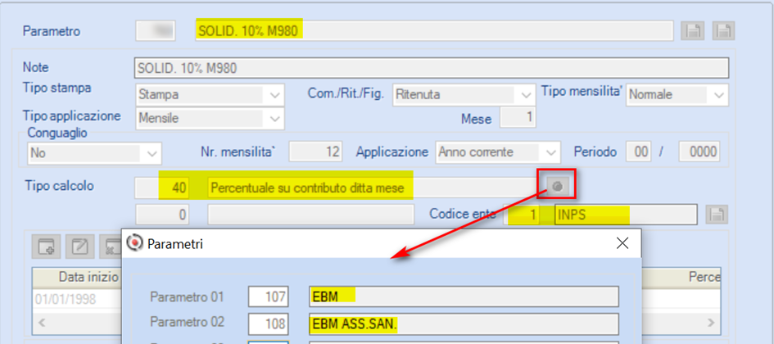Expand Applicazione dropdown showing Anno corrente
This screenshot has width=774, height=344.
click(498, 152)
